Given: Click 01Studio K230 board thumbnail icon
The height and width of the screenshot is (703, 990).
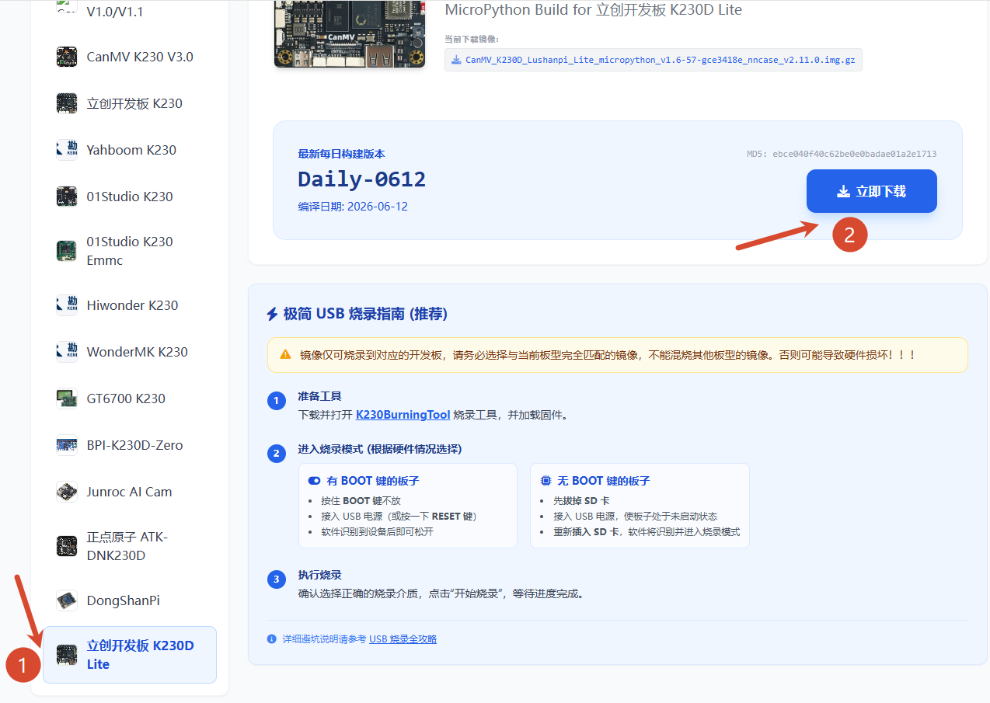Looking at the screenshot, I should [67, 197].
